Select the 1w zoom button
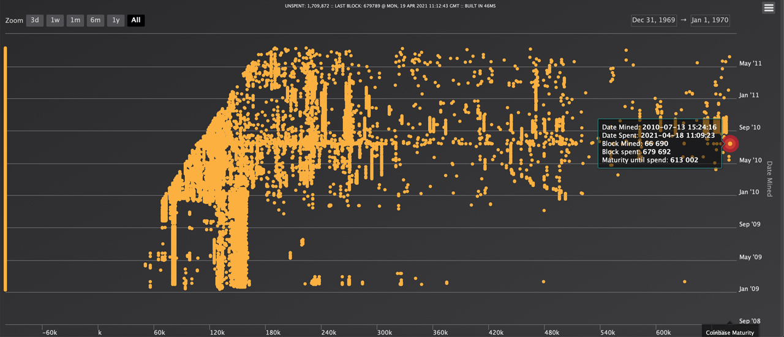 tap(55, 20)
